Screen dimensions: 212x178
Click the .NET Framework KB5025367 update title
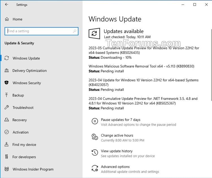(x=143, y=101)
